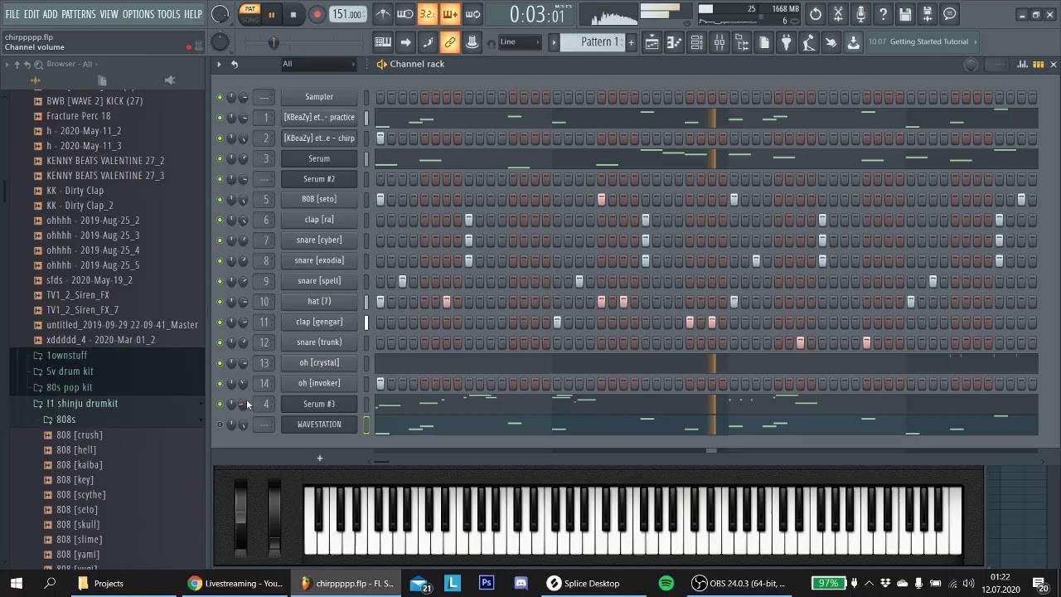This screenshot has width=1061, height=597.
Task: Open the help question mark icon
Action: (883, 14)
